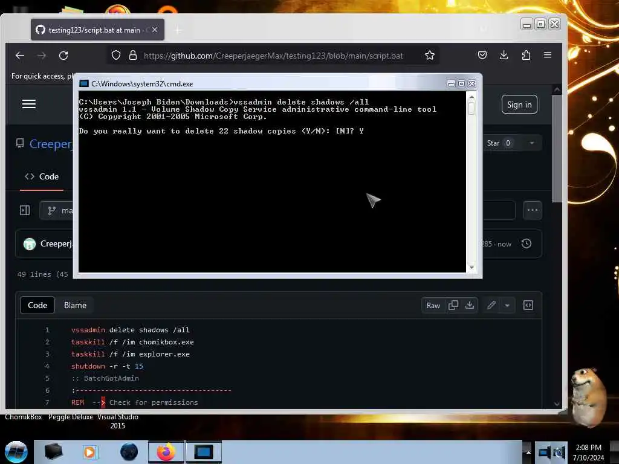Open the more file actions menu
619x464 pixels.
point(532,210)
